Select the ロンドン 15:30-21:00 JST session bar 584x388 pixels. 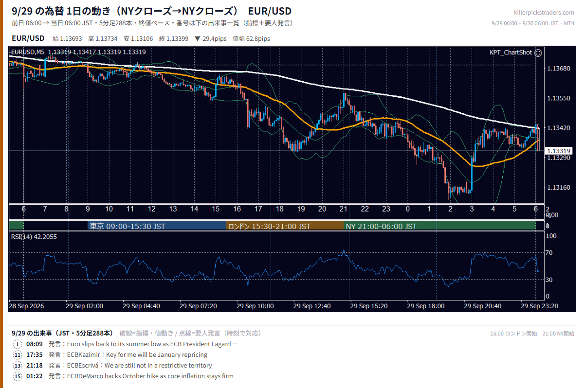285,226
